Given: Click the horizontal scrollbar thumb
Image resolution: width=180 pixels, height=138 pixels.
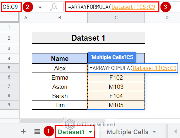Looking at the screenshot, I should 62,121.
